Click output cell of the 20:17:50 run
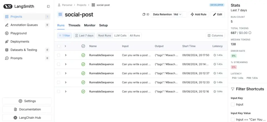The image size is (267, 122). point(166,55)
